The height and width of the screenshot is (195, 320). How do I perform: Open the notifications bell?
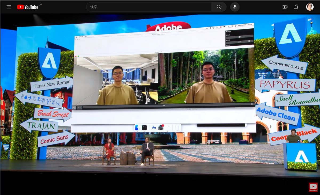[x=296, y=7]
